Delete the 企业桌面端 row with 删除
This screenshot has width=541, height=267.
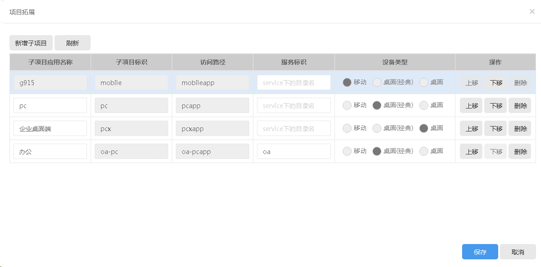pyautogui.click(x=520, y=128)
